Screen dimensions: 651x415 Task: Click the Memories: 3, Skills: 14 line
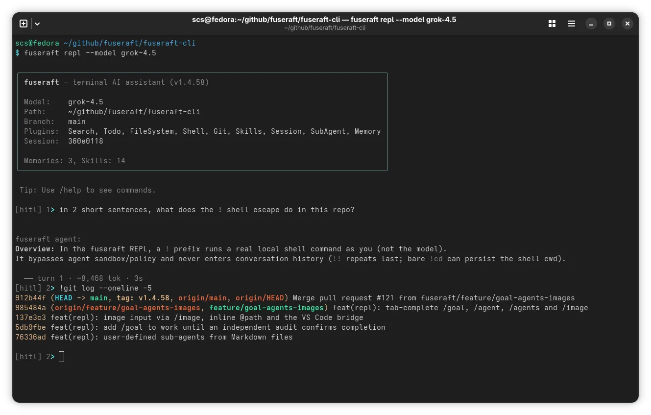tap(74, 161)
